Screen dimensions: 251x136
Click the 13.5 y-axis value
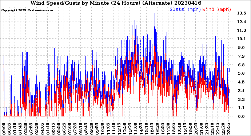242,13
